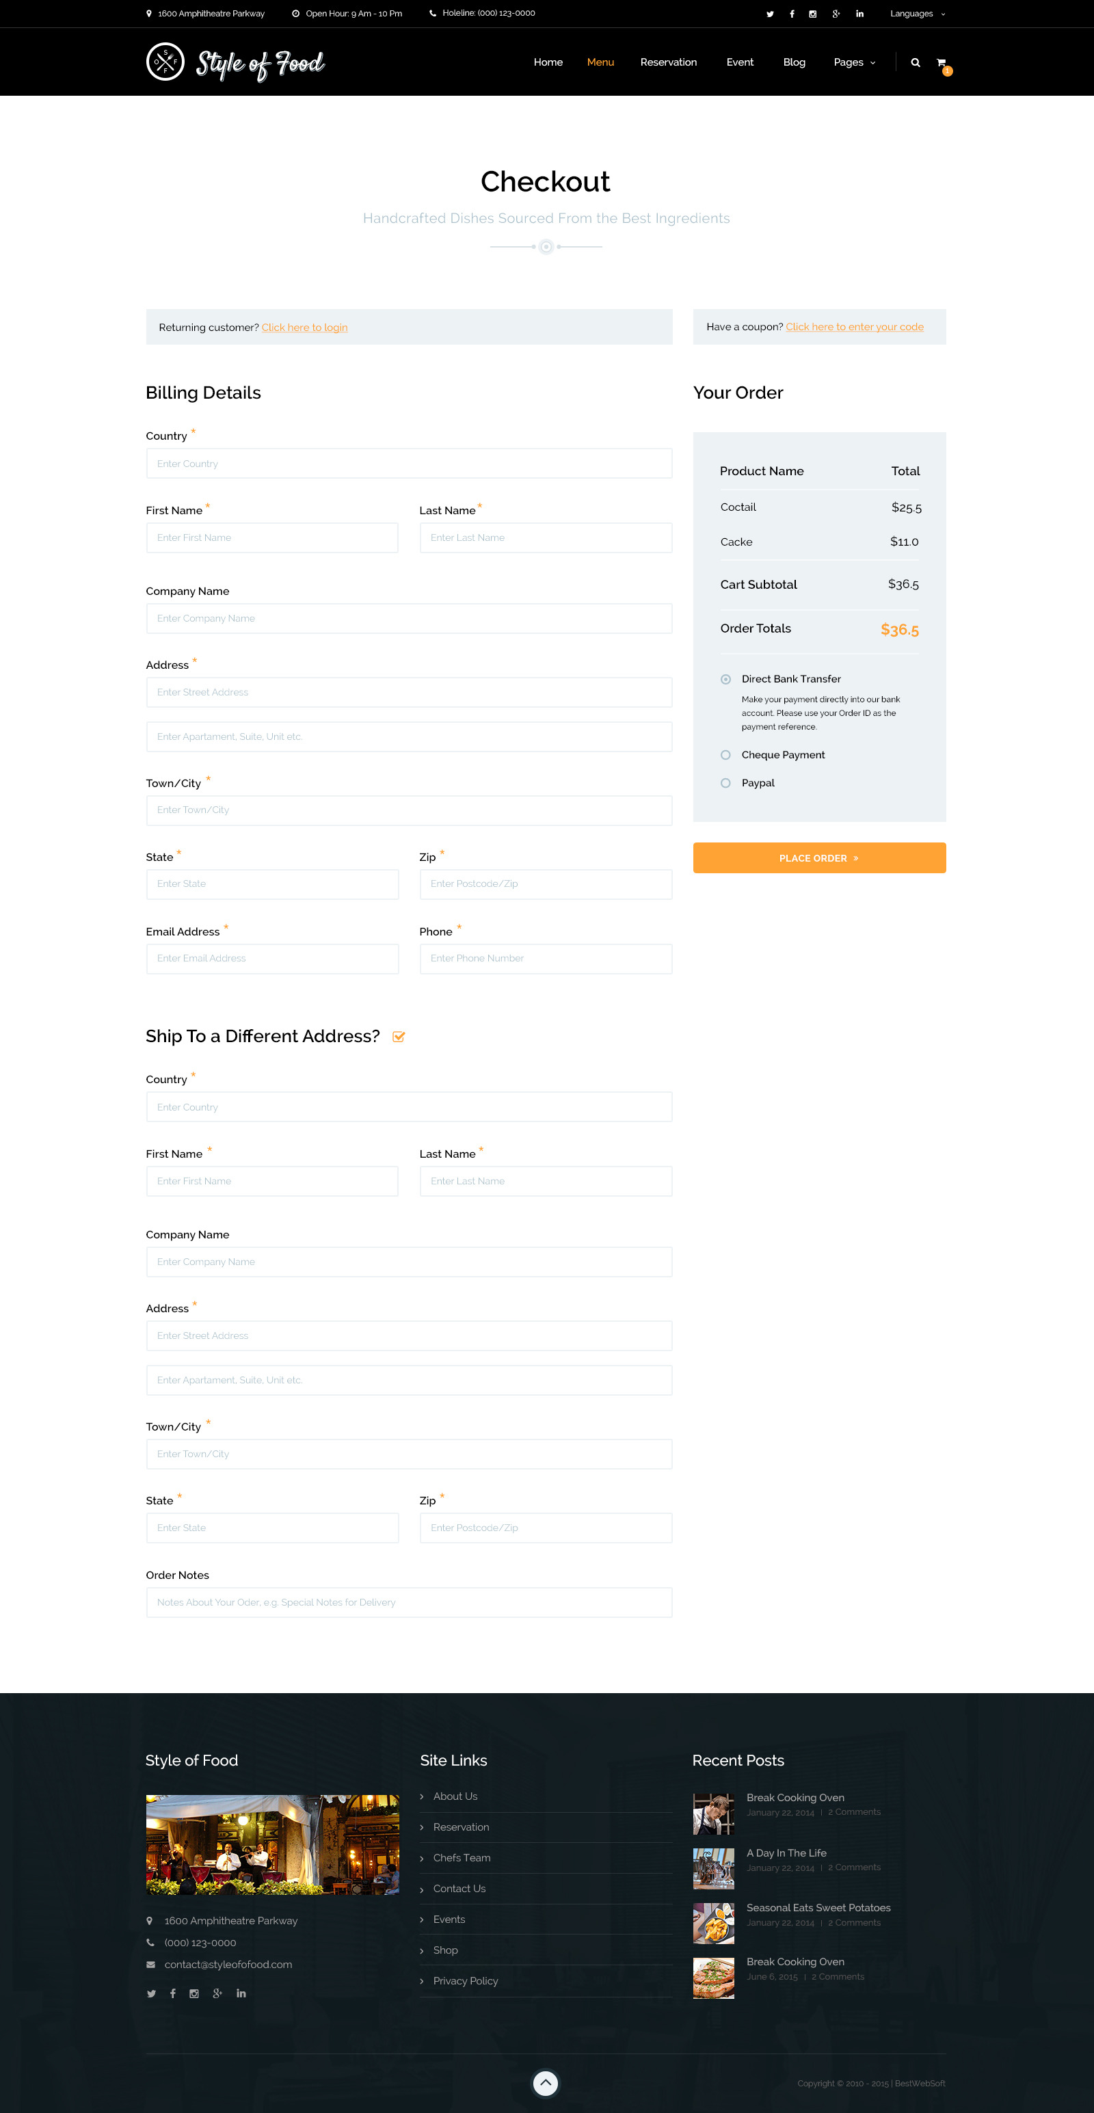
Task: Select the Cheque Payment option
Action: [x=725, y=755]
